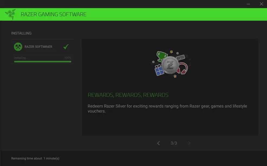Click the Installing... status text
267x166 pixels.
pos(21,58)
